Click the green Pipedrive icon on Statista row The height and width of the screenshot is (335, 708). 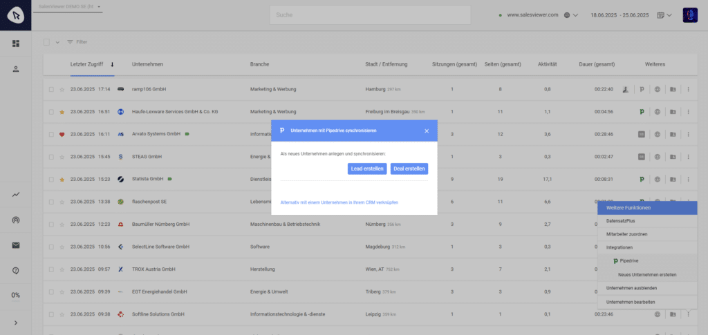642,180
